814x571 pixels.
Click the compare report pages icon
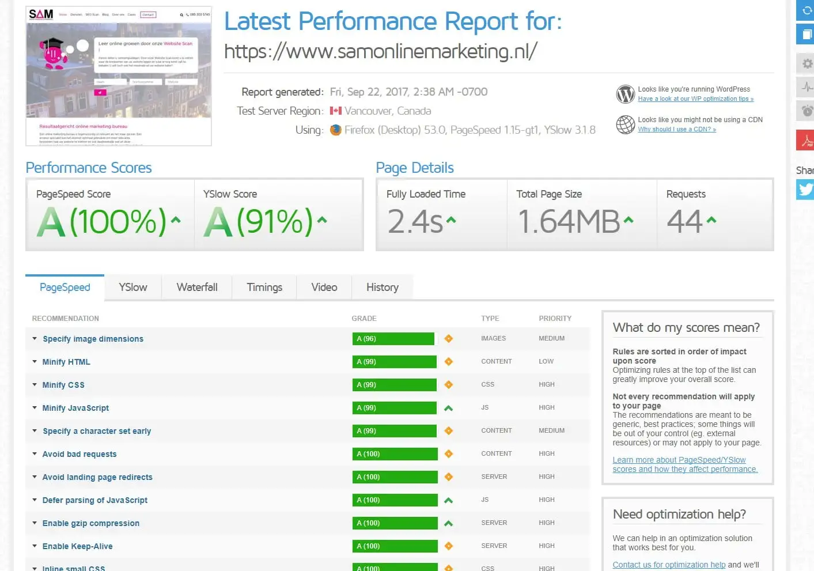click(806, 33)
